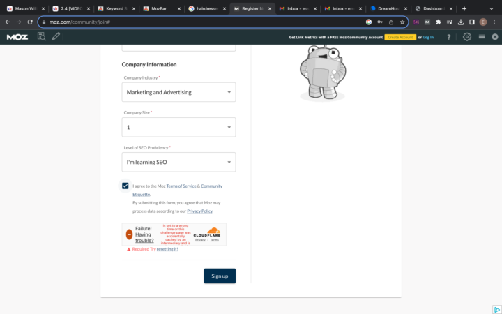The image size is (502, 314).
Task: Open MozBar settings gear
Action: click(x=467, y=37)
